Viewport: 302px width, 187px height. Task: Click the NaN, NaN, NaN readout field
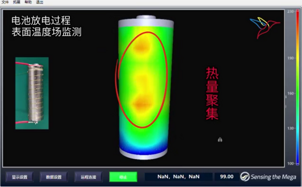click(x=178, y=177)
